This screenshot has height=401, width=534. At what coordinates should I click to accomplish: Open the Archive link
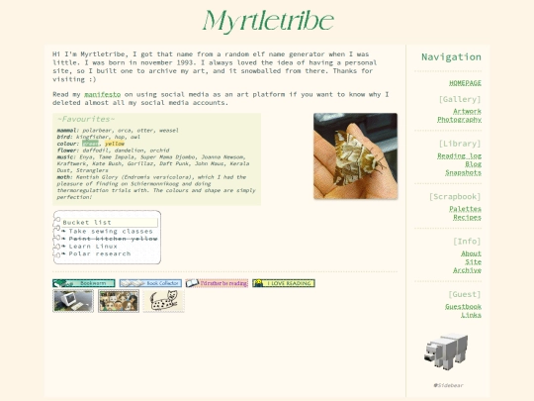coord(467,270)
